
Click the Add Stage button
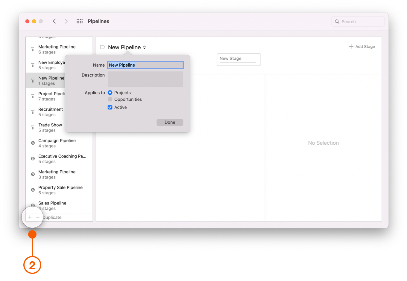point(362,46)
